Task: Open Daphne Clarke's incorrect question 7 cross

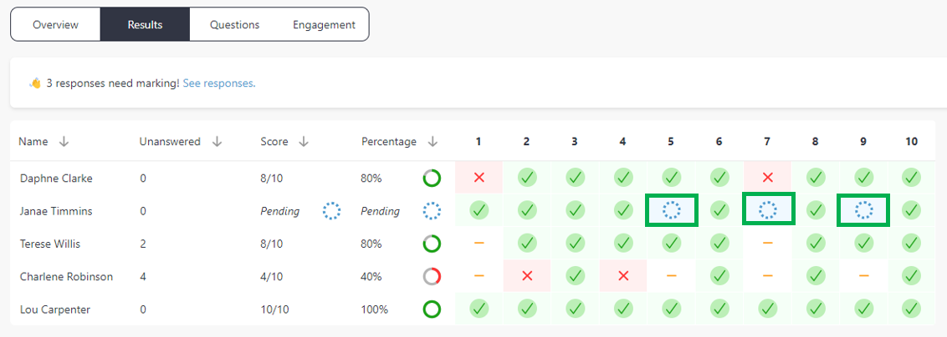Action: point(768,178)
